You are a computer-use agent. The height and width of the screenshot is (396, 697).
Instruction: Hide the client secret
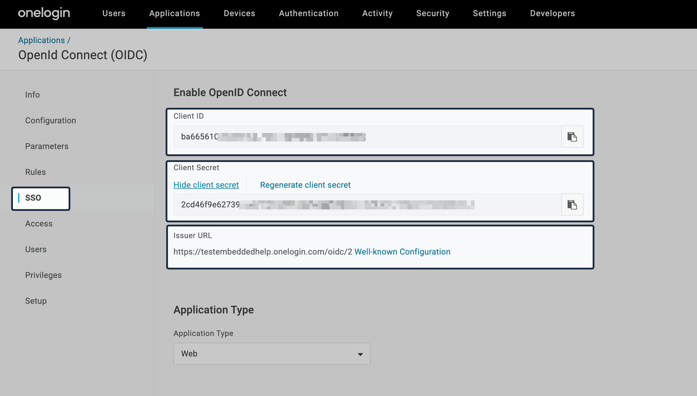click(206, 185)
